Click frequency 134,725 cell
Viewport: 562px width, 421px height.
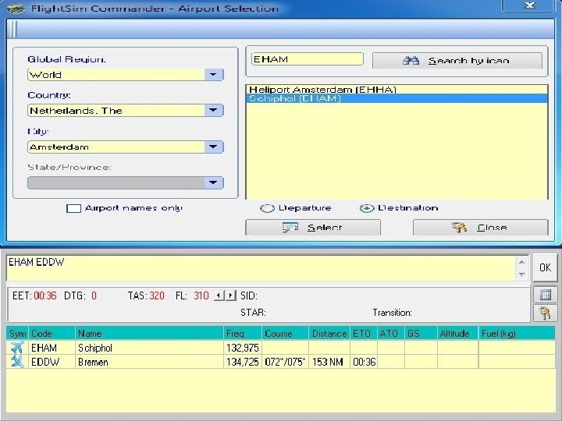click(243, 362)
